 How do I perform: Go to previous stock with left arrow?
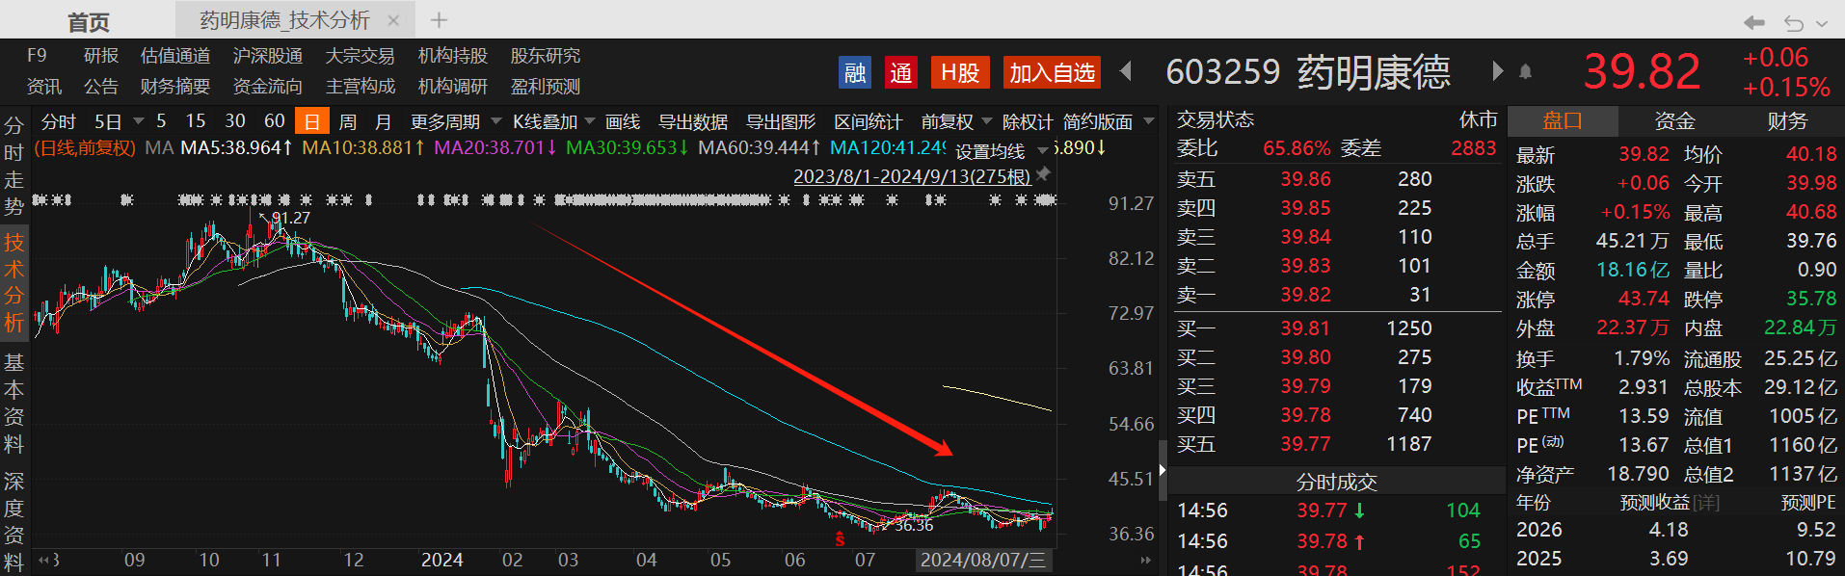pyautogui.click(x=1125, y=71)
